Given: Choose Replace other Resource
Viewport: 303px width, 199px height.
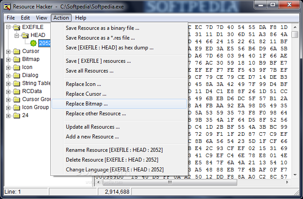Looking at the screenshot, I should (x=119, y=114).
